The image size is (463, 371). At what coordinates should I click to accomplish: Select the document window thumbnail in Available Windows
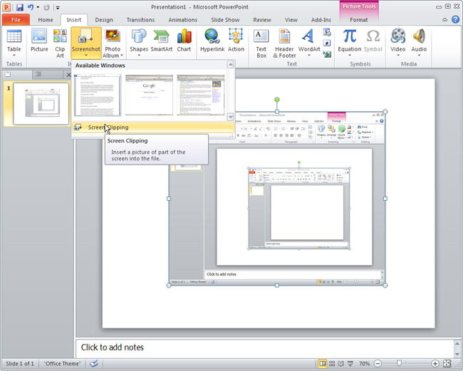point(98,95)
